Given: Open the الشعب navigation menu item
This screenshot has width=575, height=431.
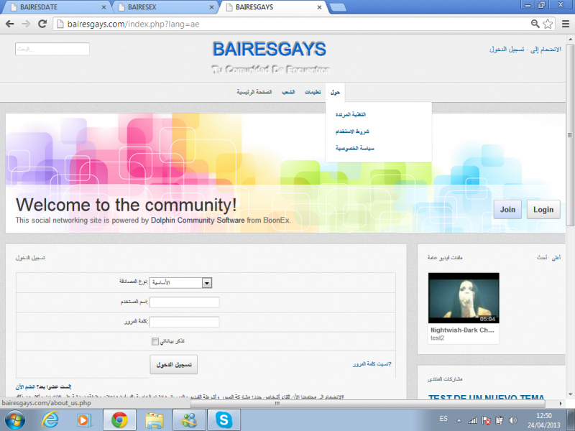Looking at the screenshot, I should click(288, 92).
